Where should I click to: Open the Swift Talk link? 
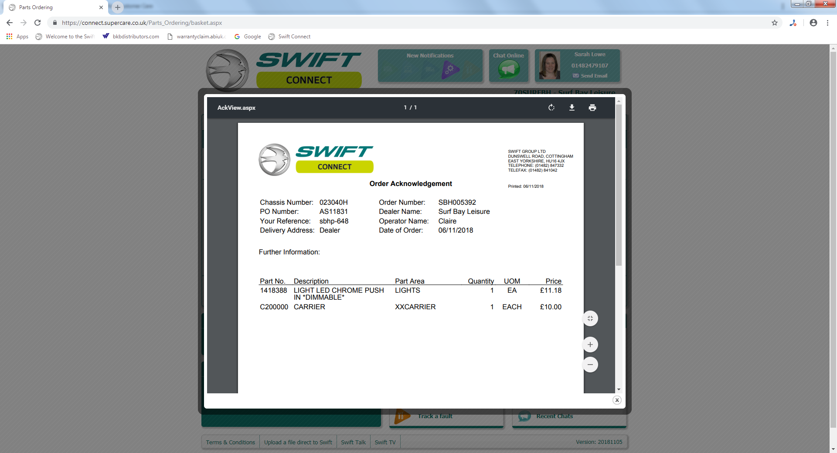click(x=354, y=442)
